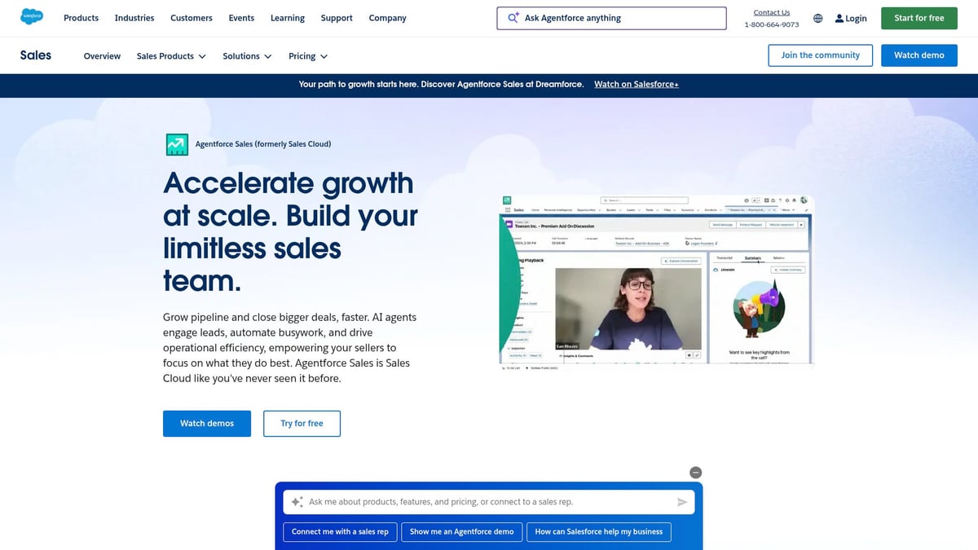This screenshot has width=978, height=550.
Task: Expand the Pricing dropdown
Action: click(307, 56)
